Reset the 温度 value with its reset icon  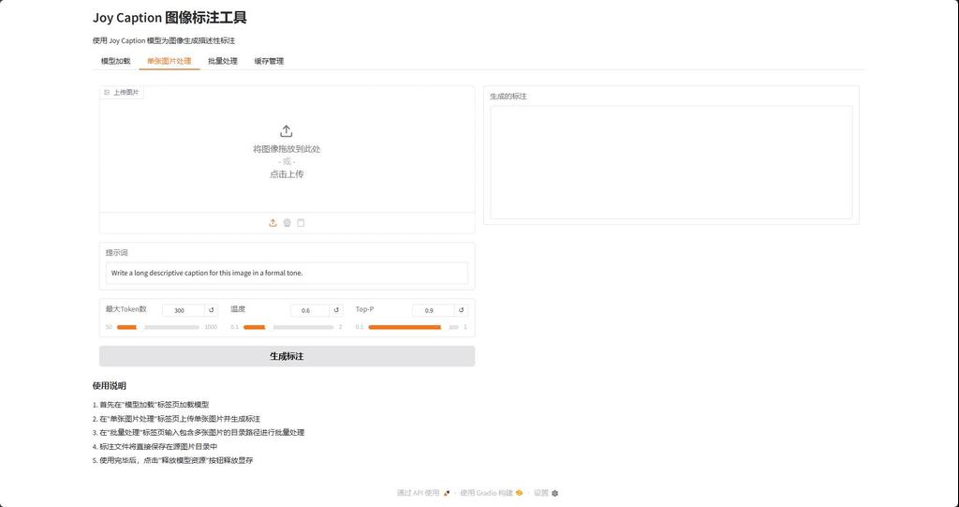pos(336,310)
